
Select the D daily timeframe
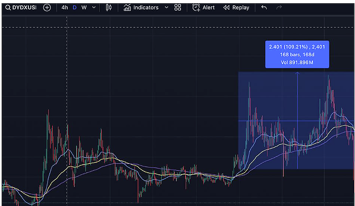pyautogui.click(x=75, y=8)
